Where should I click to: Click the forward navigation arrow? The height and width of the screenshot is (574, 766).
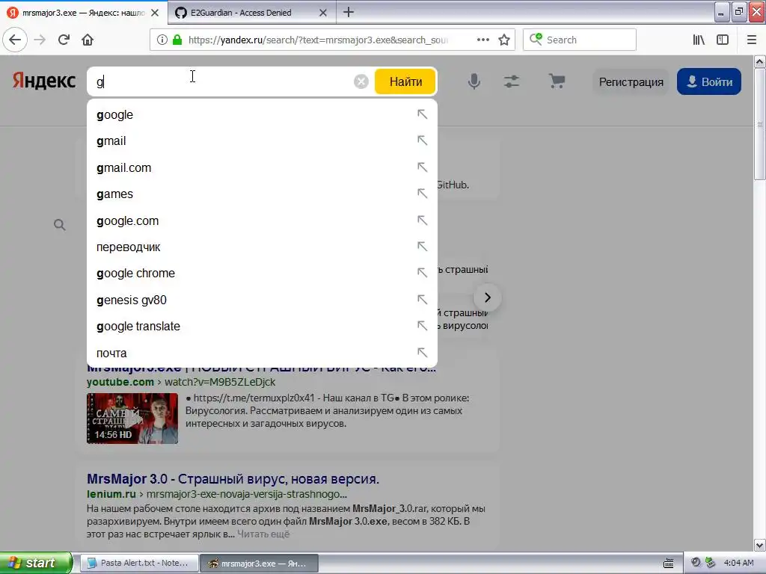click(x=40, y=40)
